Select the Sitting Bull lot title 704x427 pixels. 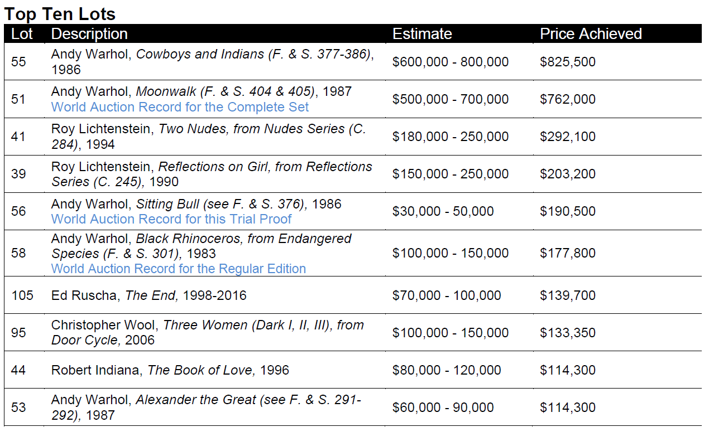tap(196, 204)
